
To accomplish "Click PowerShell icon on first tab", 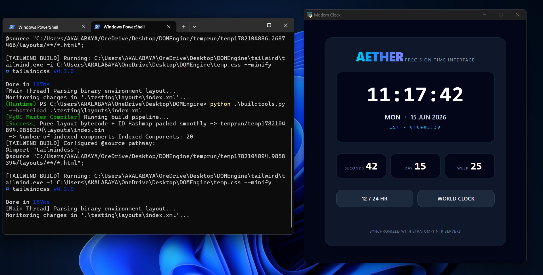I will coord(12,27).
